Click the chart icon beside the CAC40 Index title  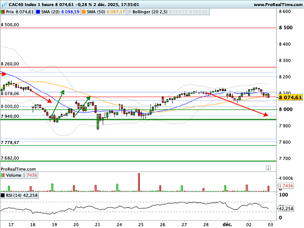[x=4, y=4]
